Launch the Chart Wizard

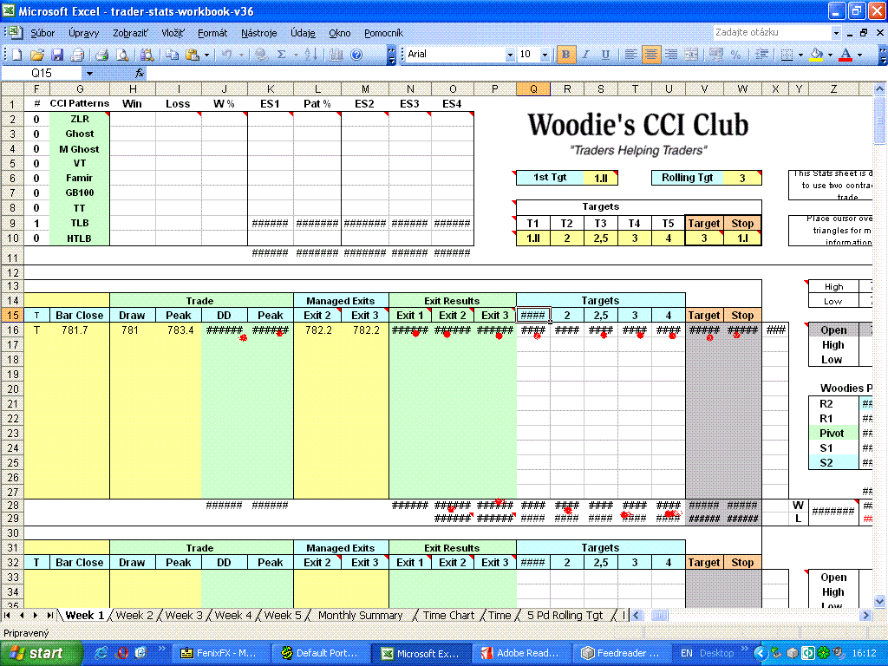[x=336, y=55]
